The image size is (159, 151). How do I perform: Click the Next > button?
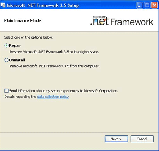coord(116,139)
